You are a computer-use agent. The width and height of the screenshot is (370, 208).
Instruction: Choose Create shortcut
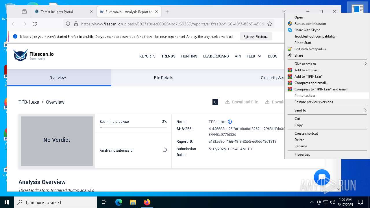pyautogui.click(x=327, y=133)
